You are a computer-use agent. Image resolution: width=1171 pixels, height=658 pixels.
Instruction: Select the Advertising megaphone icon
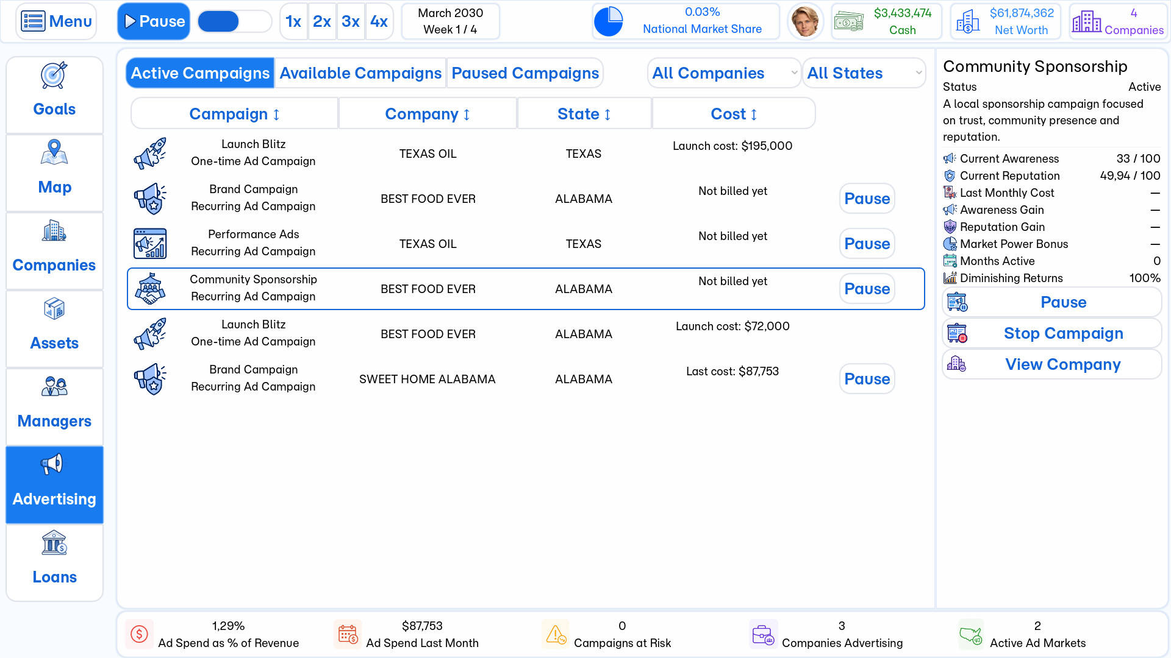[52, 464]
